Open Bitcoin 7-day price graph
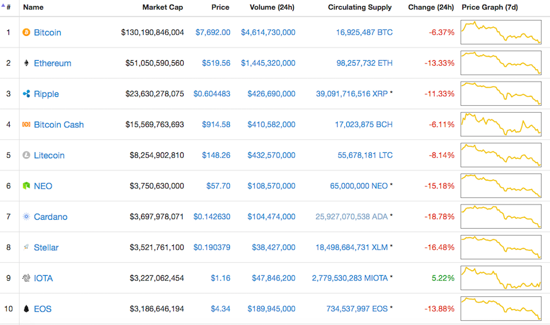 tap(501, 32)
